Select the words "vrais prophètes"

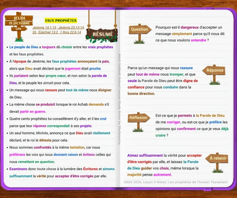point(100,47)
